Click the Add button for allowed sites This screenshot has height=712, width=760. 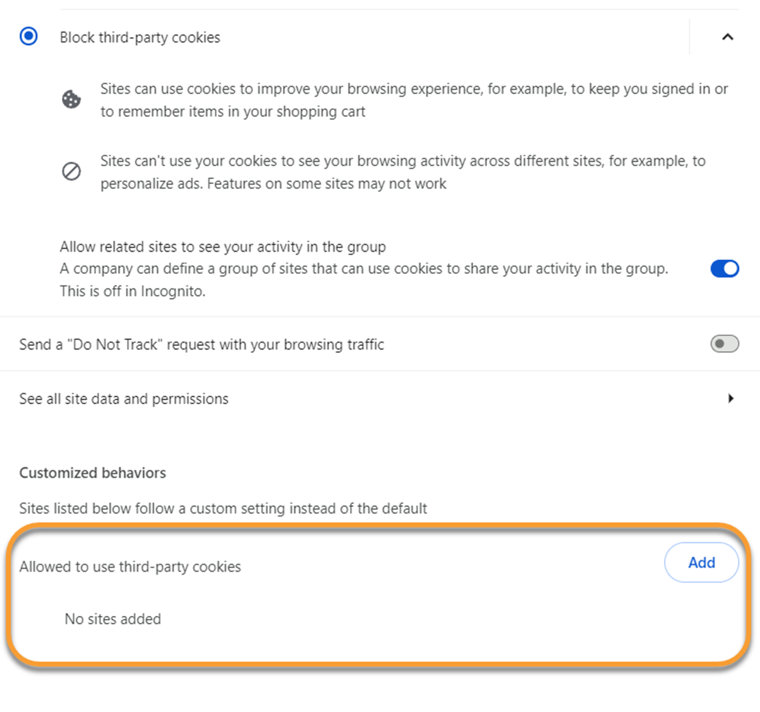pyautogui.click(x=701, y=562)
